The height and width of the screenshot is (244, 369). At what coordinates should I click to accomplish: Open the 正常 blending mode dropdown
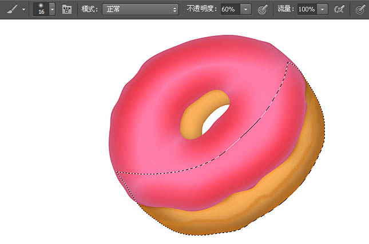point(140,9)
